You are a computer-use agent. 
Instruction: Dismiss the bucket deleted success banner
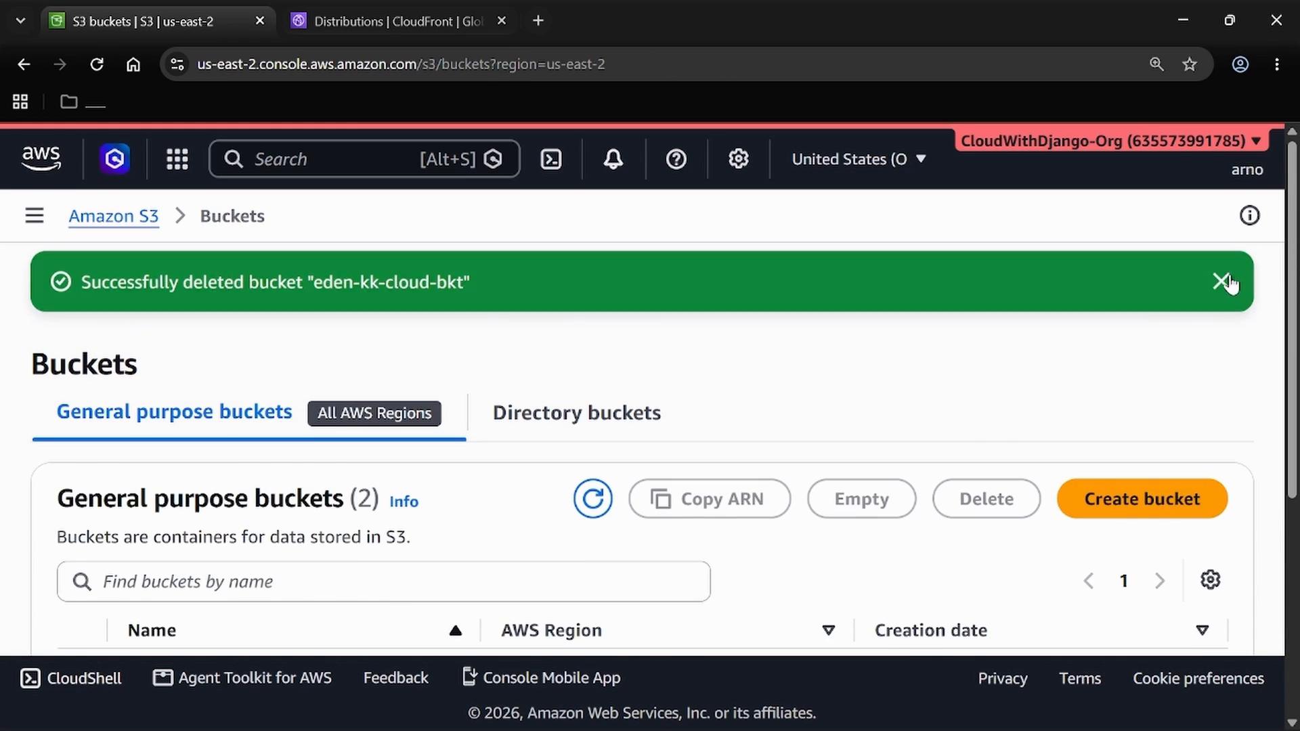(1221, 281)
